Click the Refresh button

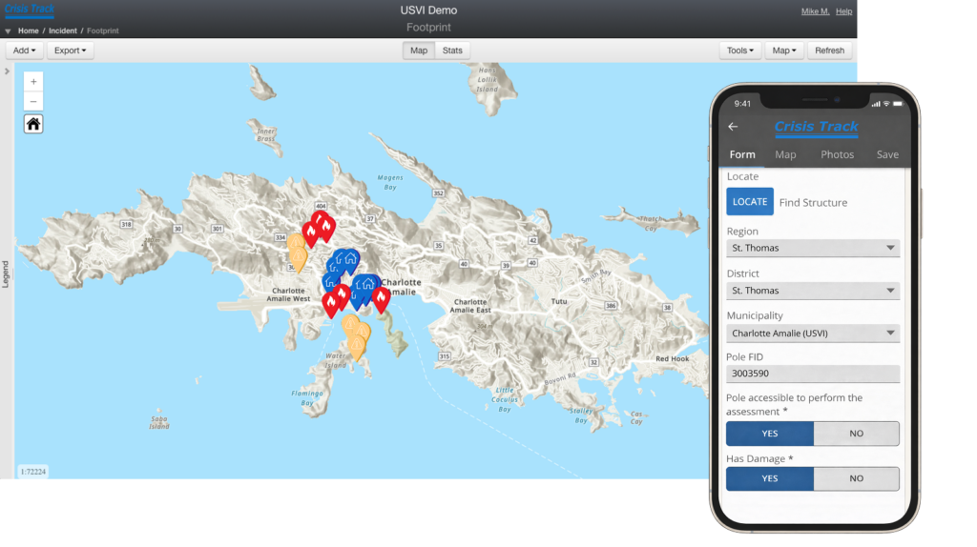[x=829, y=51]
